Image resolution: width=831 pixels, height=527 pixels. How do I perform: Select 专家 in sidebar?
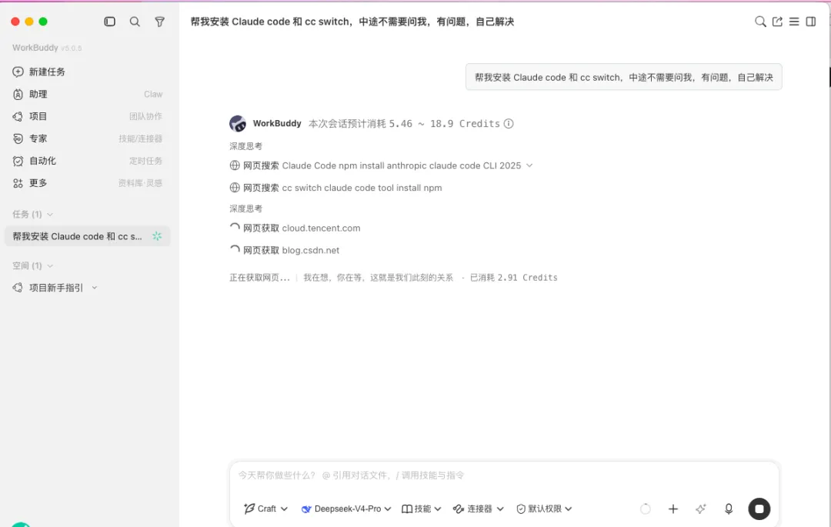click(x=88, y=138)
